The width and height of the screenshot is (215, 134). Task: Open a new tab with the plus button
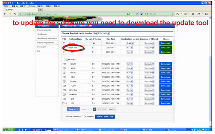tap(41, 9)
